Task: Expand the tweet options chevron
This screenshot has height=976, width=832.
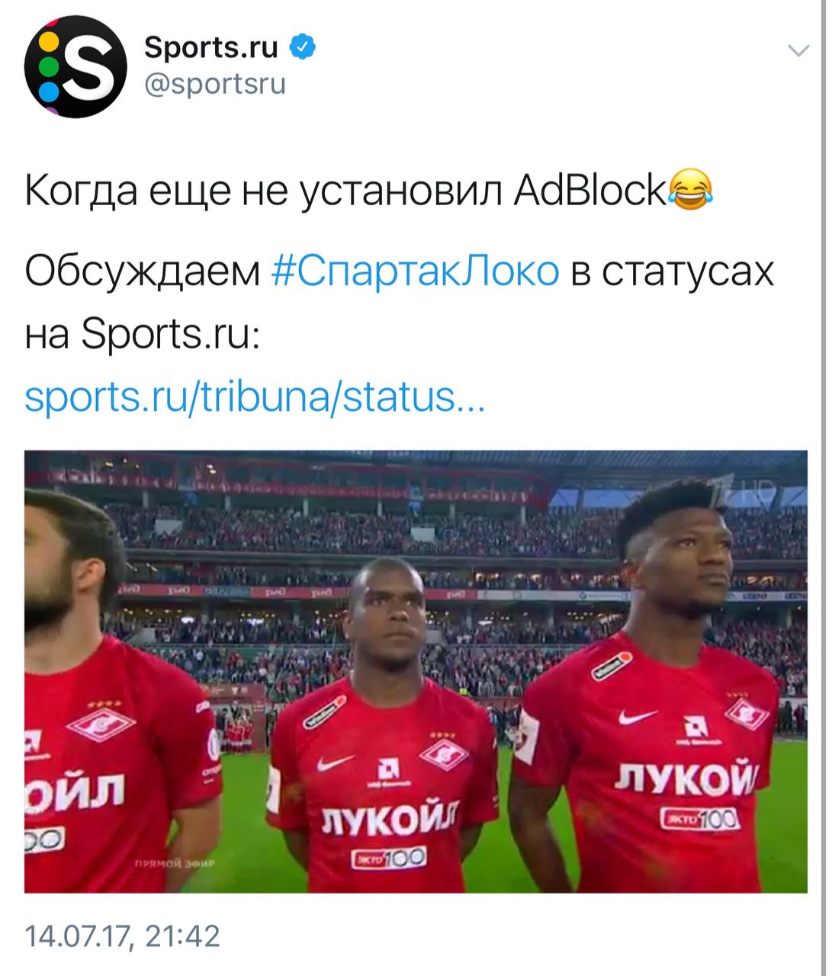Action: 798,51
